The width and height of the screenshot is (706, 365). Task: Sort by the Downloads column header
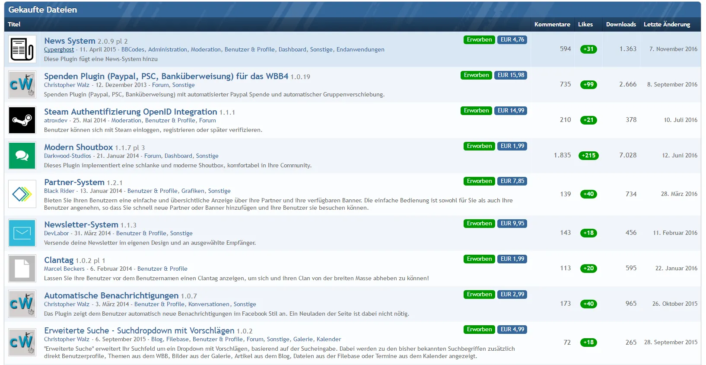(x=620, y=24)
